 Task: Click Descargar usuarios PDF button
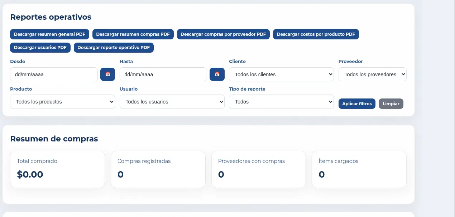click(40, 48)
